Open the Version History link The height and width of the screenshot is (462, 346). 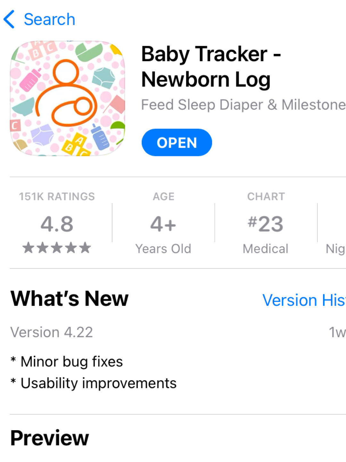tap(304, 300)
